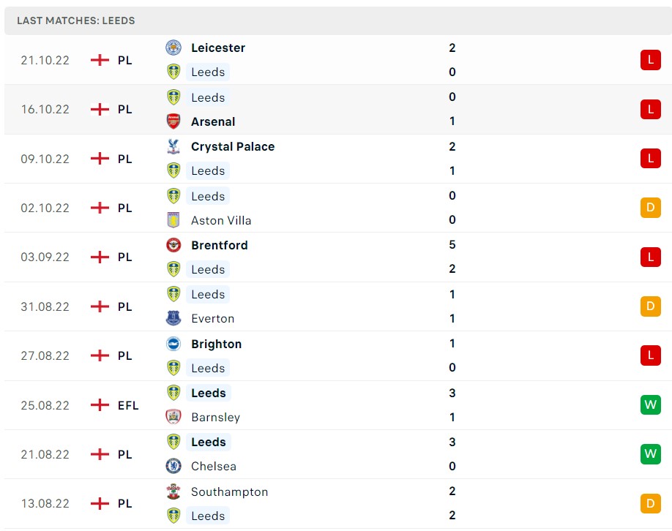Select the Arsenal team badge
The height and width of the screenshot is (531, 672).
(173, 121)
